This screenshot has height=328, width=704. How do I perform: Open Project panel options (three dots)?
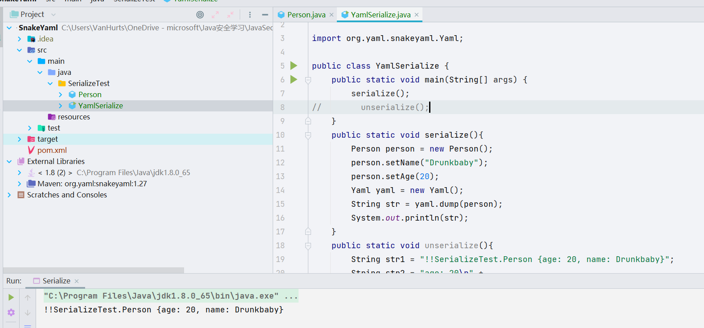(x=250, y=15)
